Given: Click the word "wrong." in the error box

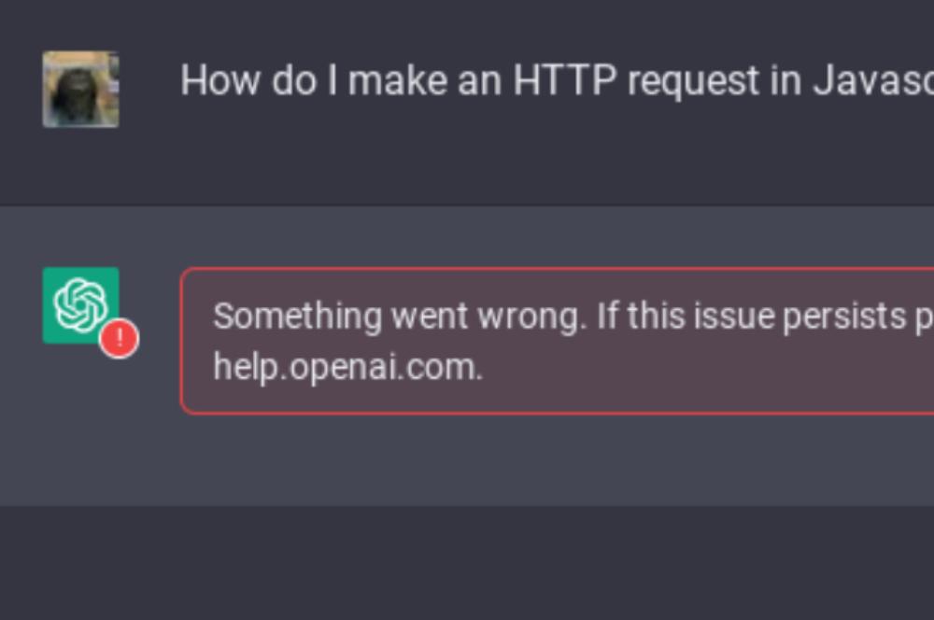Looking at the screenshot, I should [x=532, y=317].
